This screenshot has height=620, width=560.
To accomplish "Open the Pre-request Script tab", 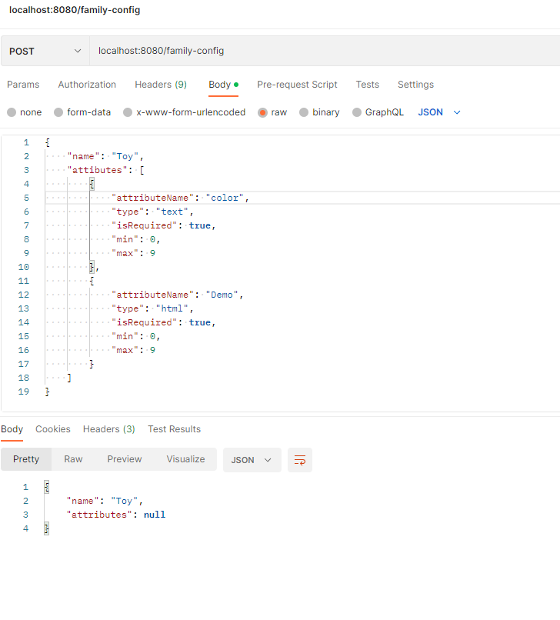I will click(x=297, y=85).
